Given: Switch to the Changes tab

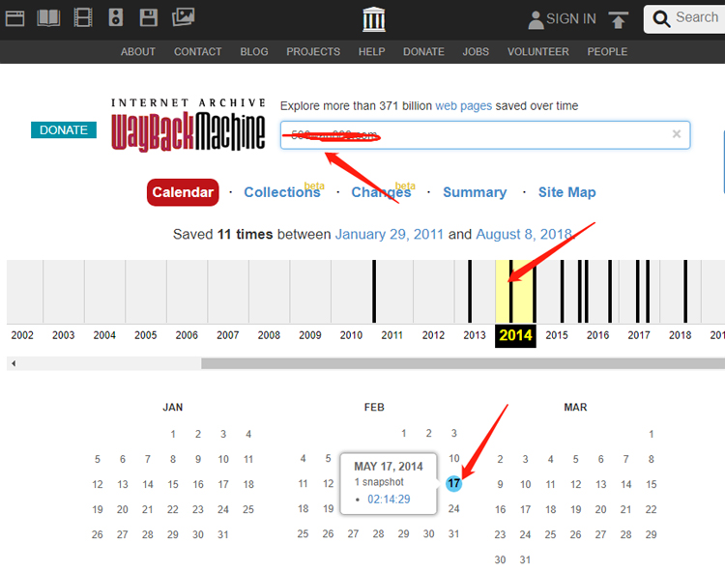Looking at the screenshot, I should (x=381, y=192).
